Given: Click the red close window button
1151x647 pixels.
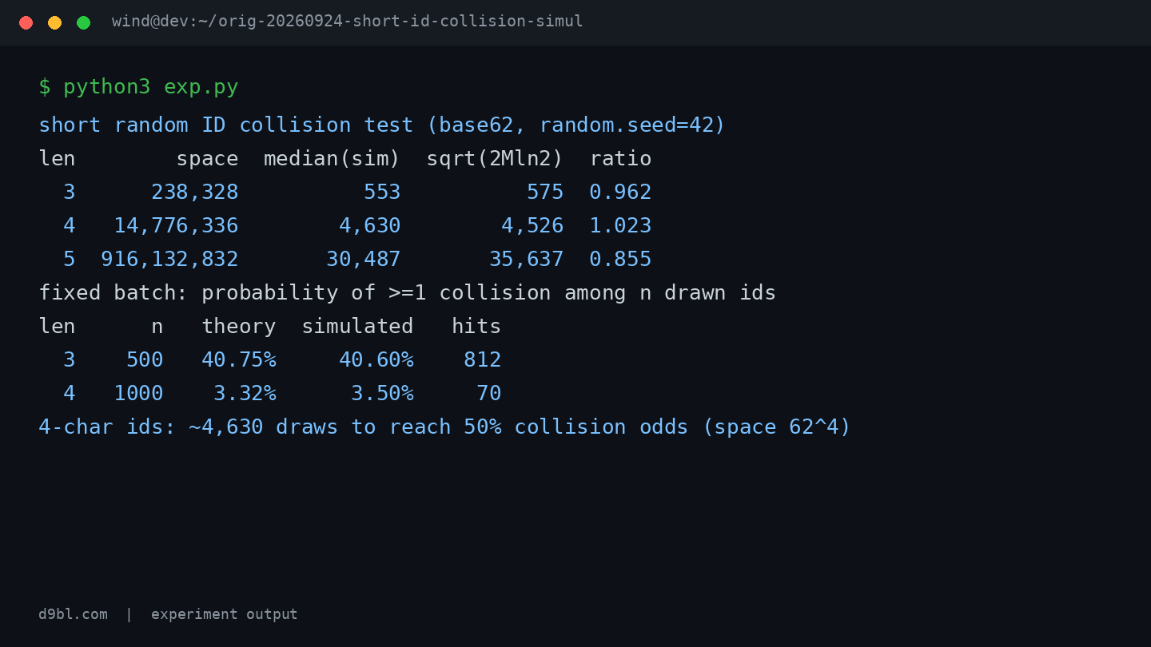Looking at the screenshot, I should coord(26,22).
